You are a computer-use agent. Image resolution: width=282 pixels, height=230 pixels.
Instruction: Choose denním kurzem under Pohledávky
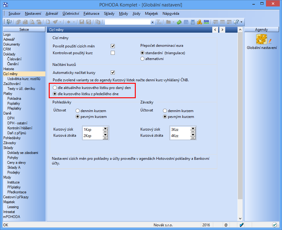pyautogui.click(x=77, y=111)
